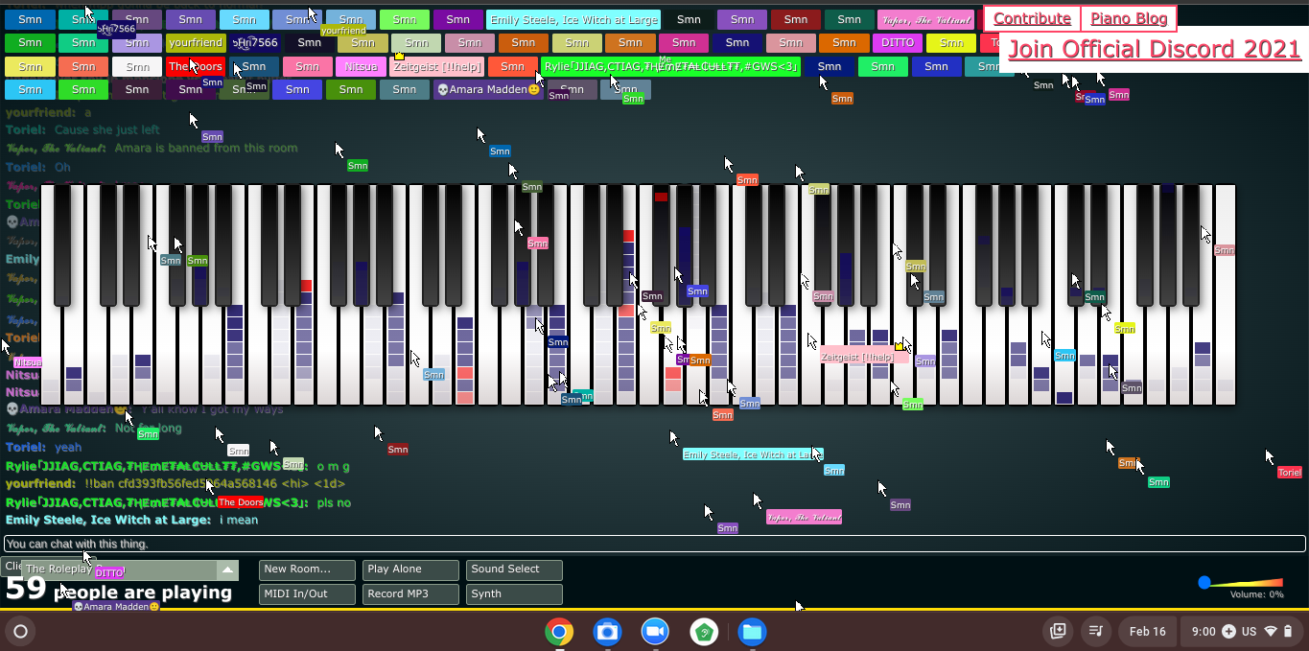
Task: Open Google Chrome from the shelf
Action: (x=559, y=632)
